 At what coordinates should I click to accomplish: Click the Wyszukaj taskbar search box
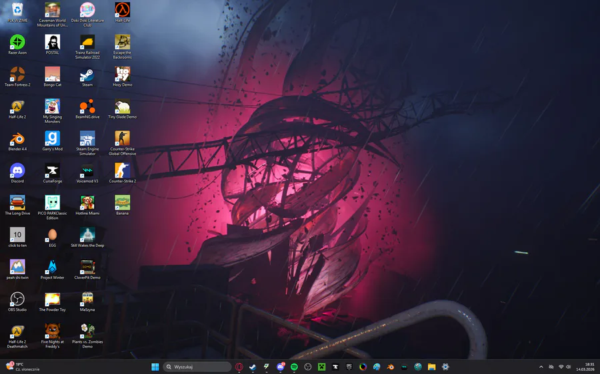197,367
